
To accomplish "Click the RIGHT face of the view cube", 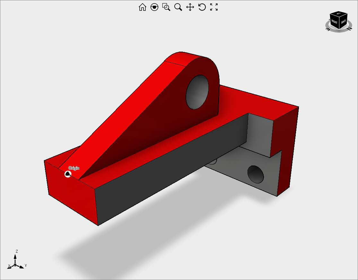I will tap(335, 22).
